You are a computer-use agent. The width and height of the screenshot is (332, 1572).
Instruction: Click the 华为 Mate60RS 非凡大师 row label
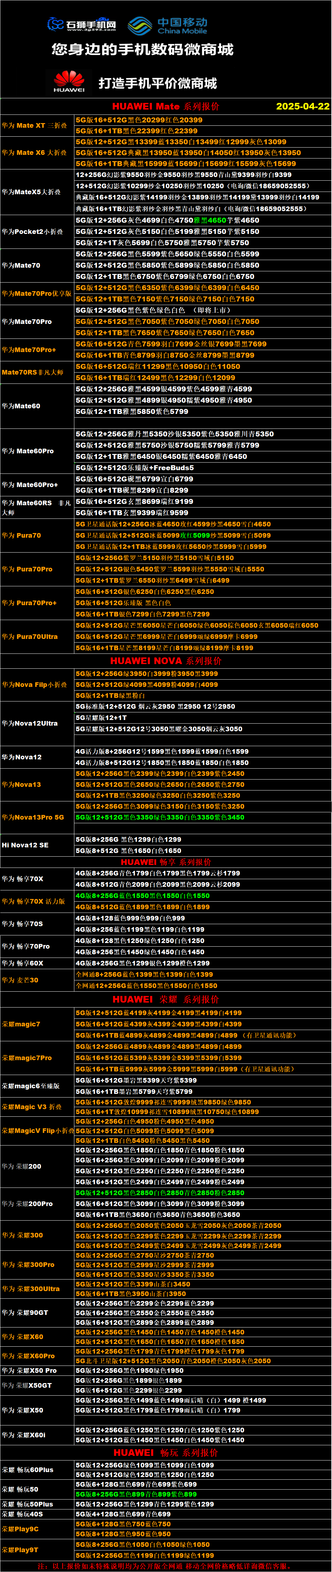[37, 508]
